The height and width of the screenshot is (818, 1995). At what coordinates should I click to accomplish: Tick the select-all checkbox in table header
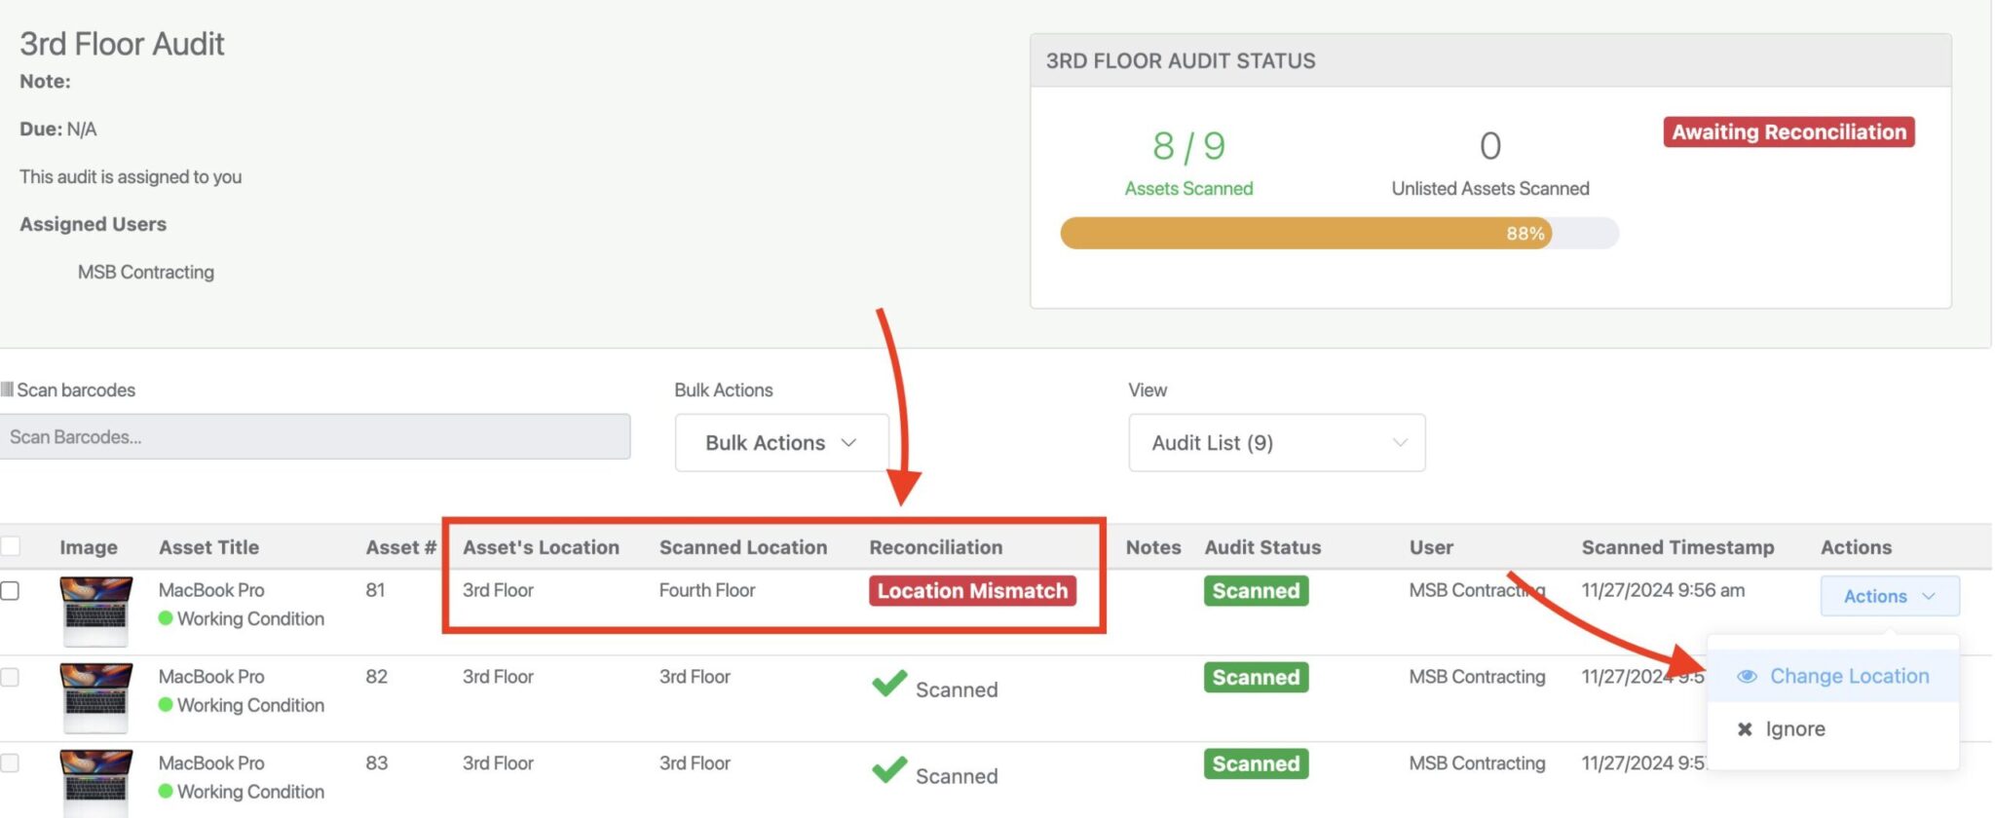11,546
